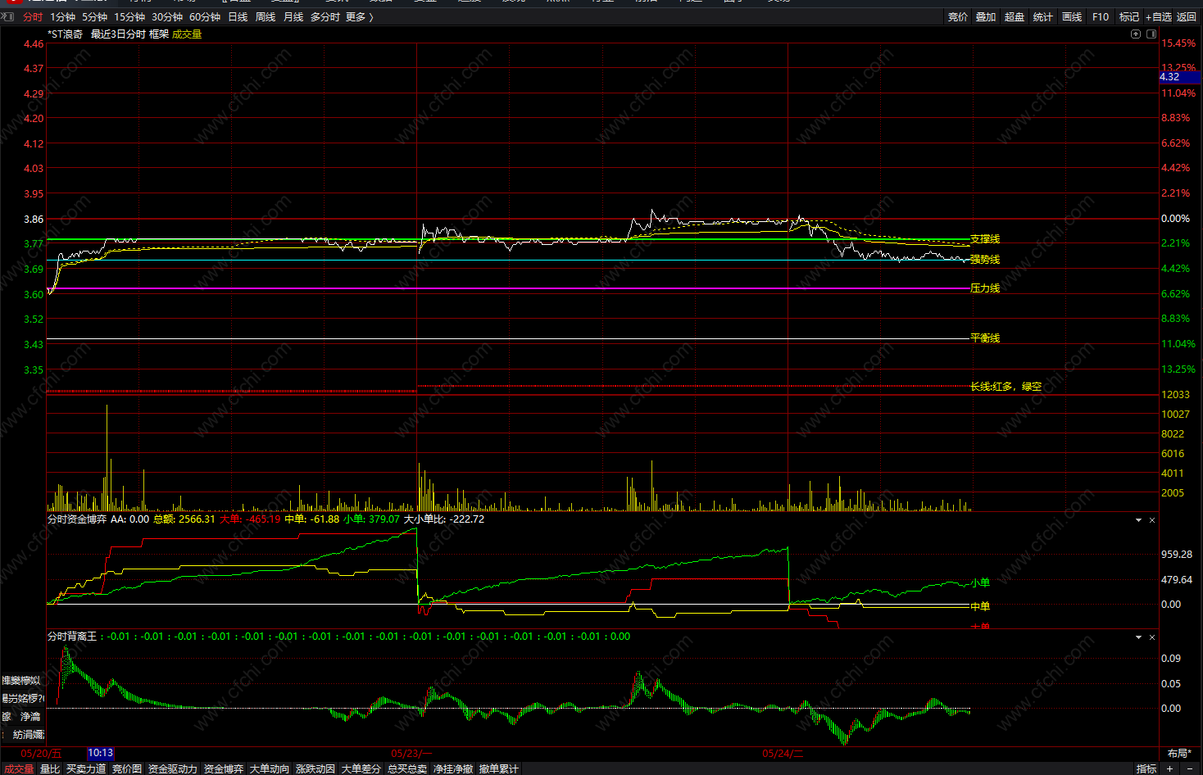
Task: Click the 4.32 price marker on right axis
Action: coord(1180,77)
